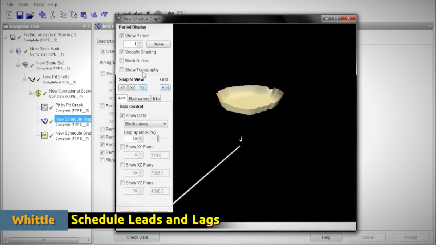Click the Move node up triangle icon
This screenshot has width=436, height=245.
pos(94,15)
